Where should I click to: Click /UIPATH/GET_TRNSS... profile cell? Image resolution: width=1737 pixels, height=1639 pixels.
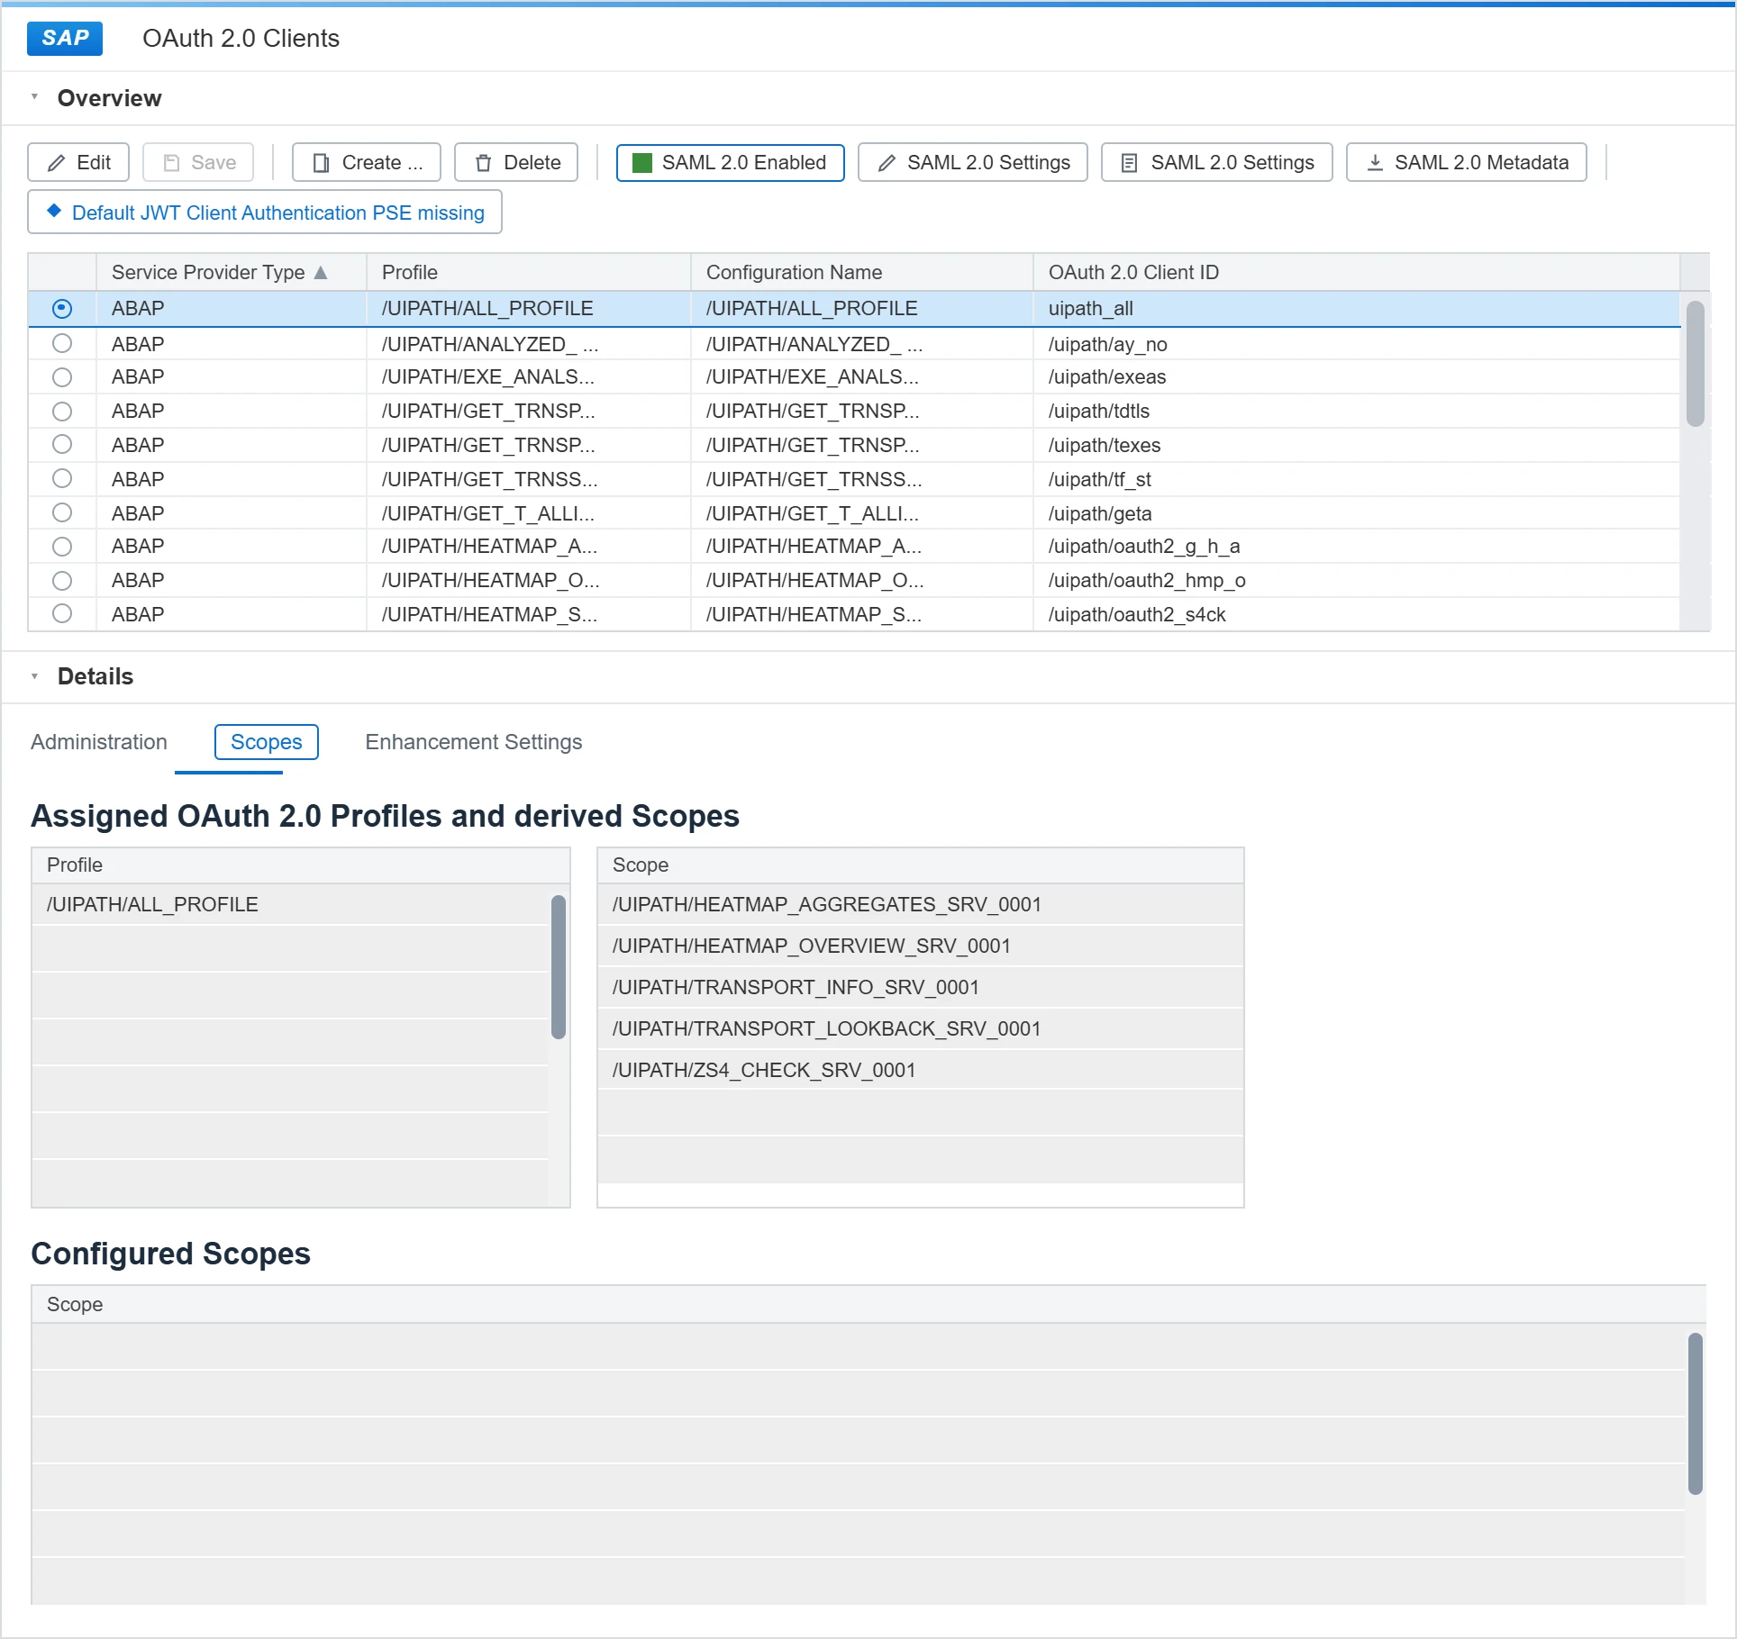pyautogui.click(x=529, y=478)
